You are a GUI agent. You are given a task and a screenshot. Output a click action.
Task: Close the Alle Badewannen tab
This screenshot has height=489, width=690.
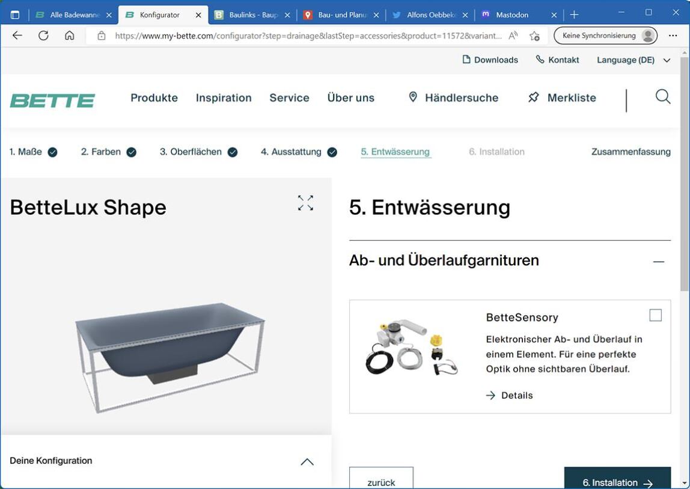click(109, 15)
